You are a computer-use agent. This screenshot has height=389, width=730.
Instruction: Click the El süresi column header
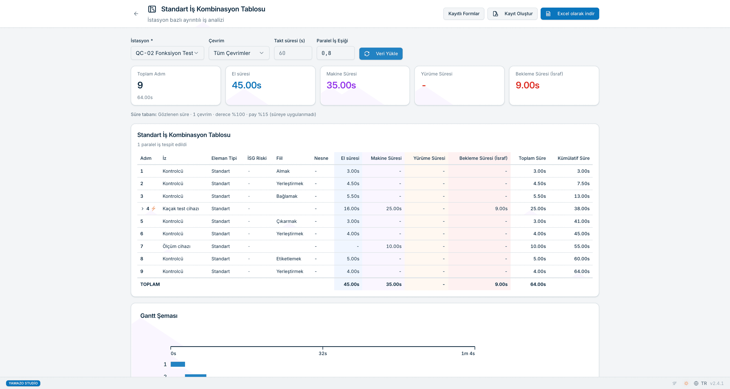(350, 158)
